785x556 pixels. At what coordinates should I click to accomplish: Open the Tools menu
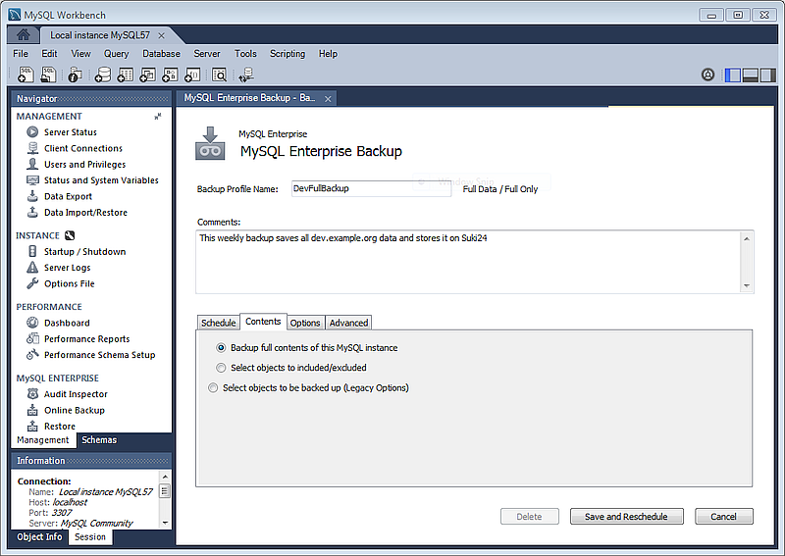[245, 54]
